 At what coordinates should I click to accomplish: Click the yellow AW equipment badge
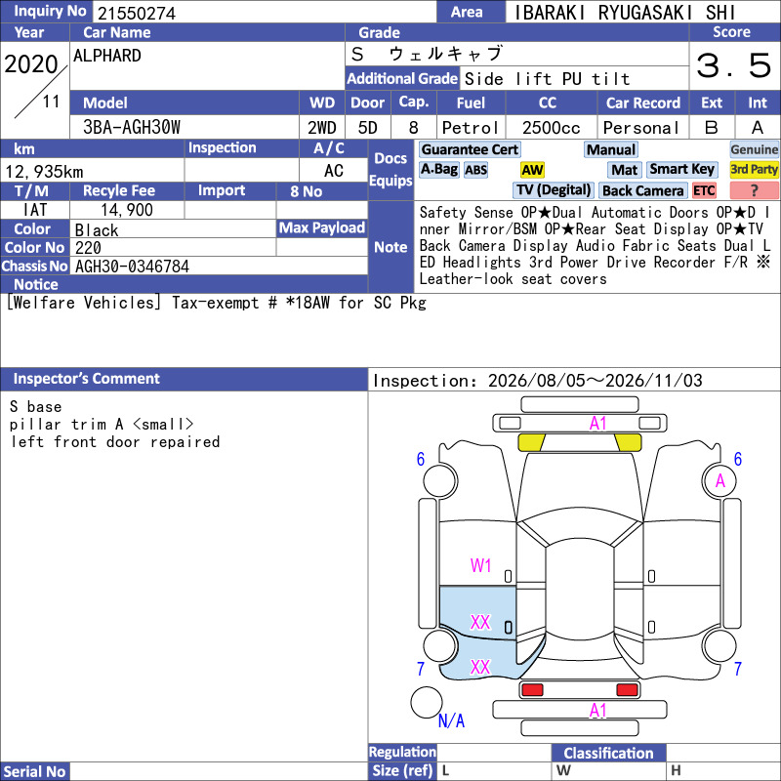coord(532,170)
